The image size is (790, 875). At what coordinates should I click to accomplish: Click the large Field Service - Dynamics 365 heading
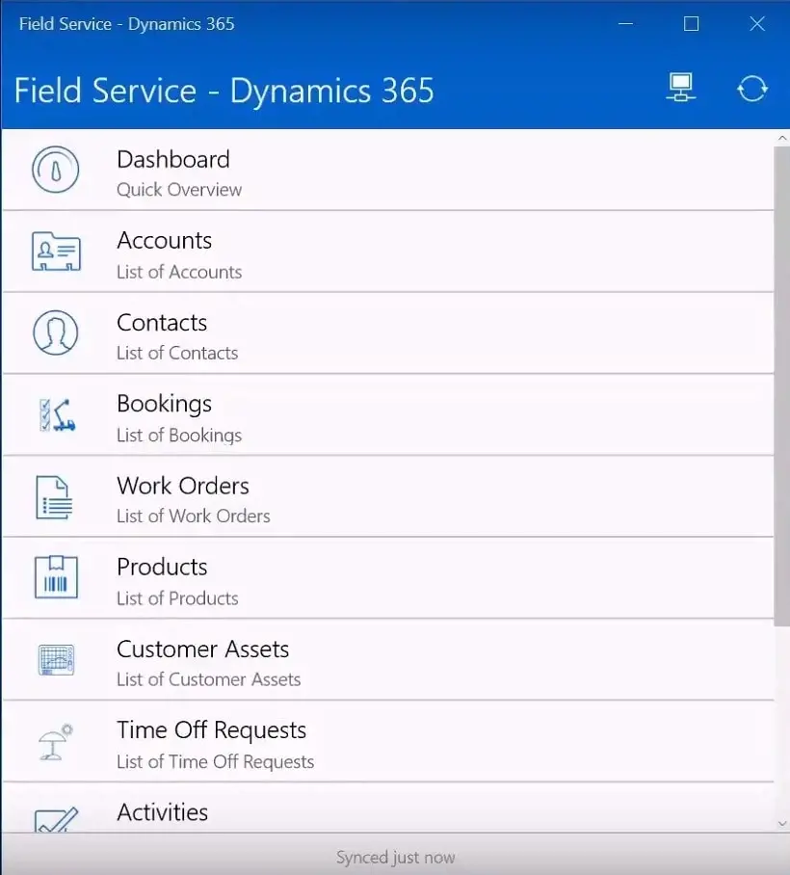pos(224,91)
